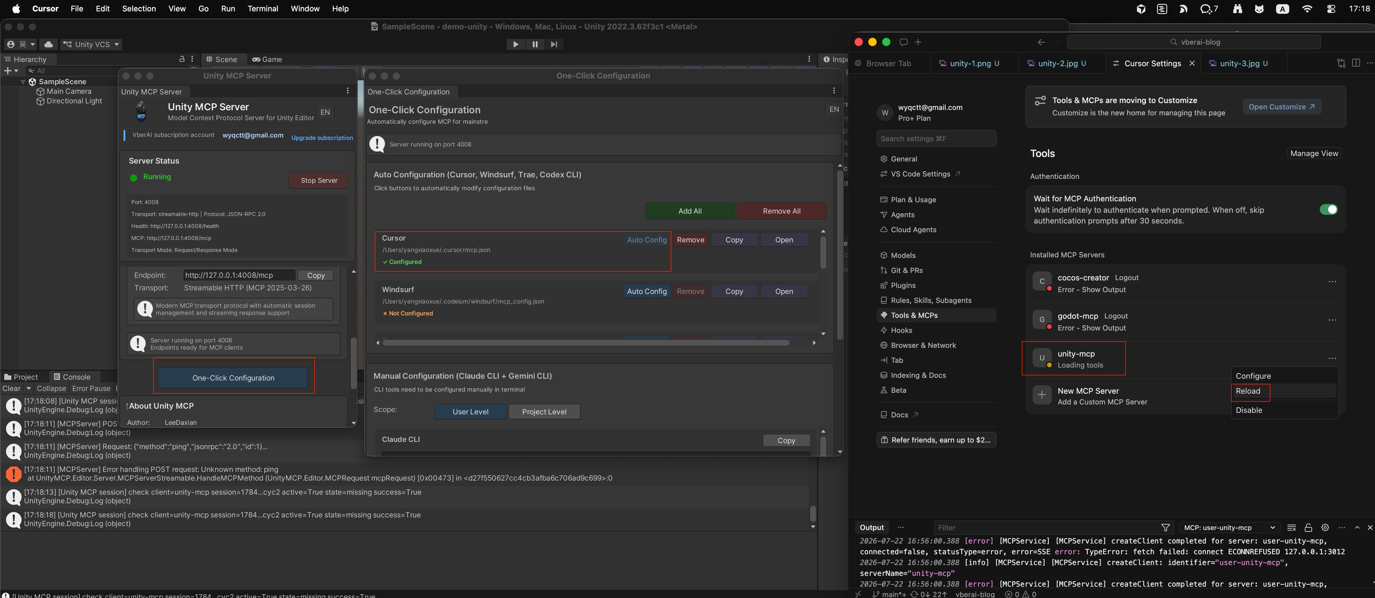Toggle EN language in Unity MCP Server window
Viewport: 1375px width, 598px height.
[x=325, y=112]
